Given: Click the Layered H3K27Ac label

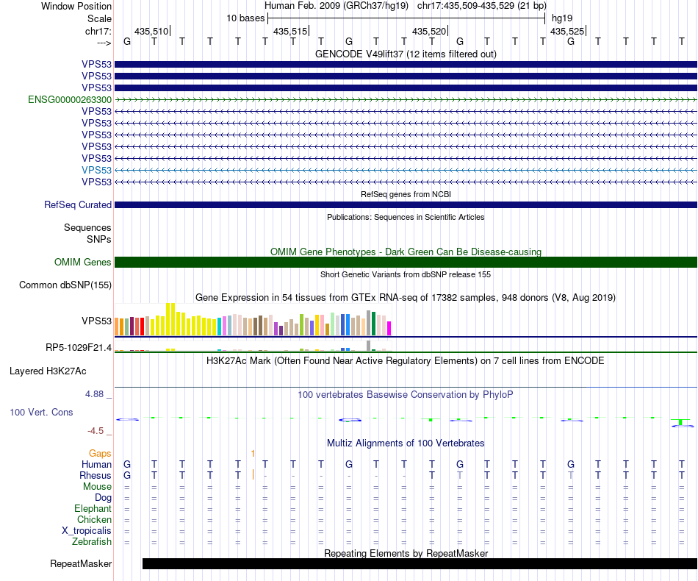Looking at the screenshot, I should click(x=48, y=371).
